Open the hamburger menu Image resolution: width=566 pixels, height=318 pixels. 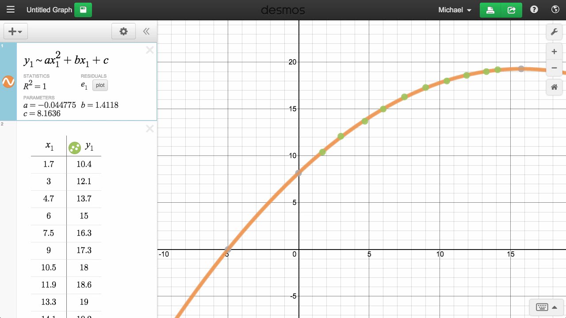(11, 10)
